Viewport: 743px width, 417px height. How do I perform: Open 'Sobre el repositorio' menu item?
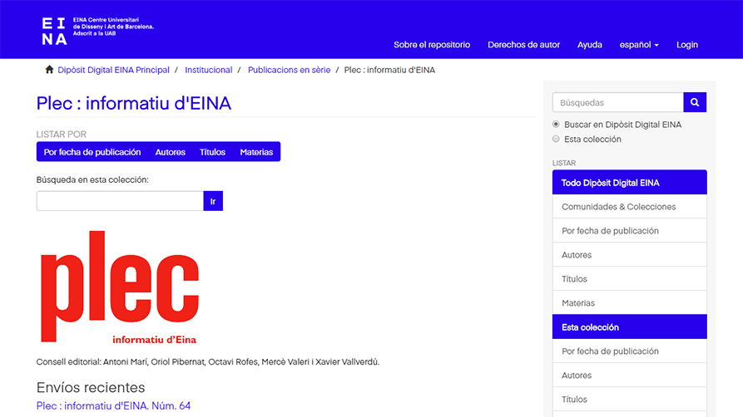[432, 45]
